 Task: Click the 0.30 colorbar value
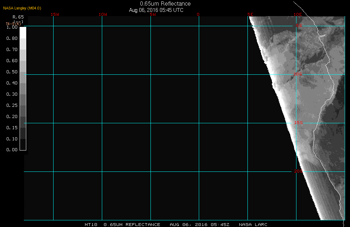pyautogui.click(x=12, y=94)
